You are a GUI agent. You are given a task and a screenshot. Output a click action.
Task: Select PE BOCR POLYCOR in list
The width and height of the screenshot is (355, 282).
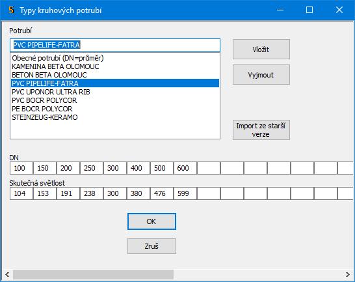pos(115,109)
